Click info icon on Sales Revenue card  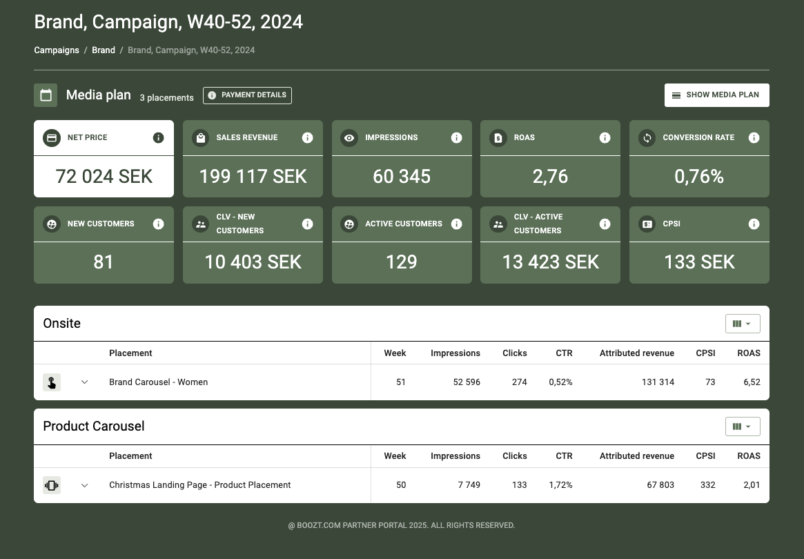307,138
